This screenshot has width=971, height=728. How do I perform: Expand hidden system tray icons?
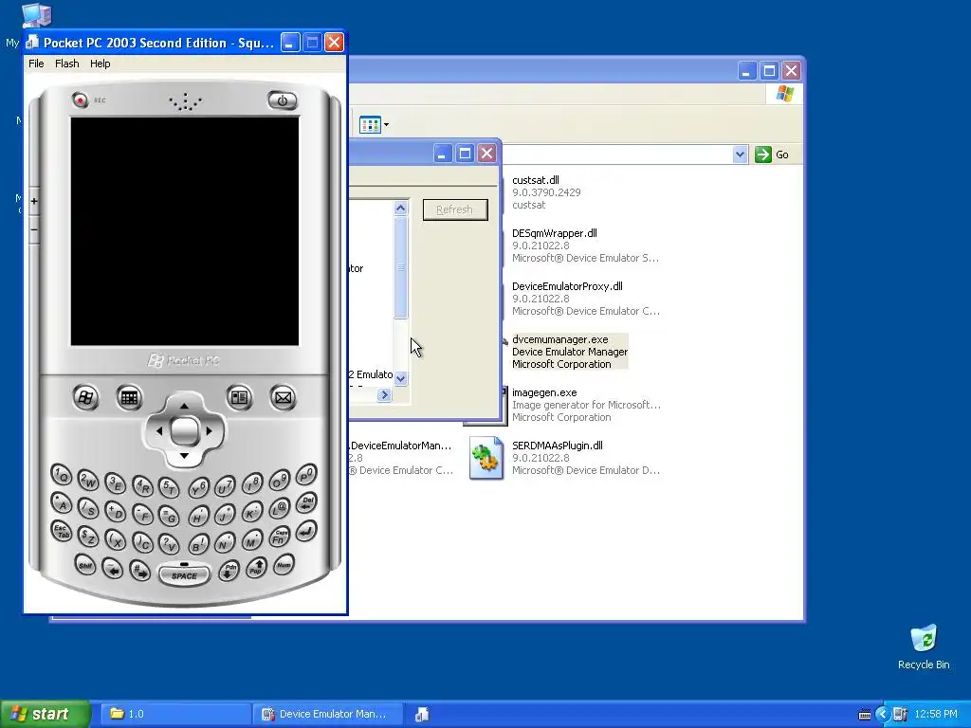(883, 715)
